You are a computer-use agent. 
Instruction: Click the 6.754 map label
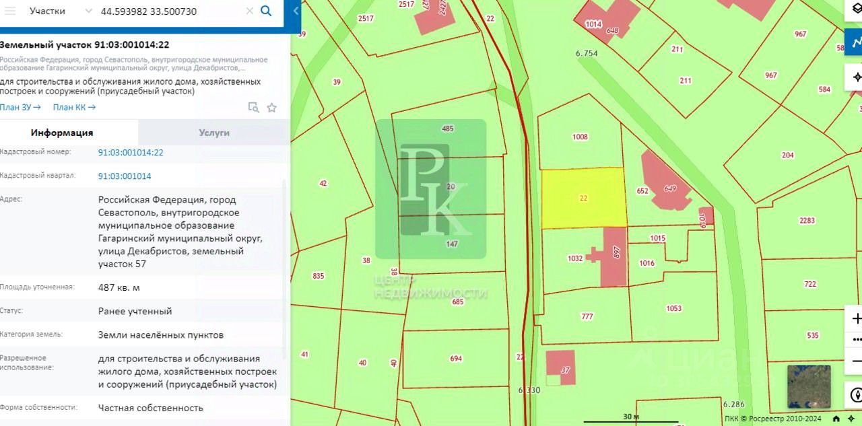586,53
